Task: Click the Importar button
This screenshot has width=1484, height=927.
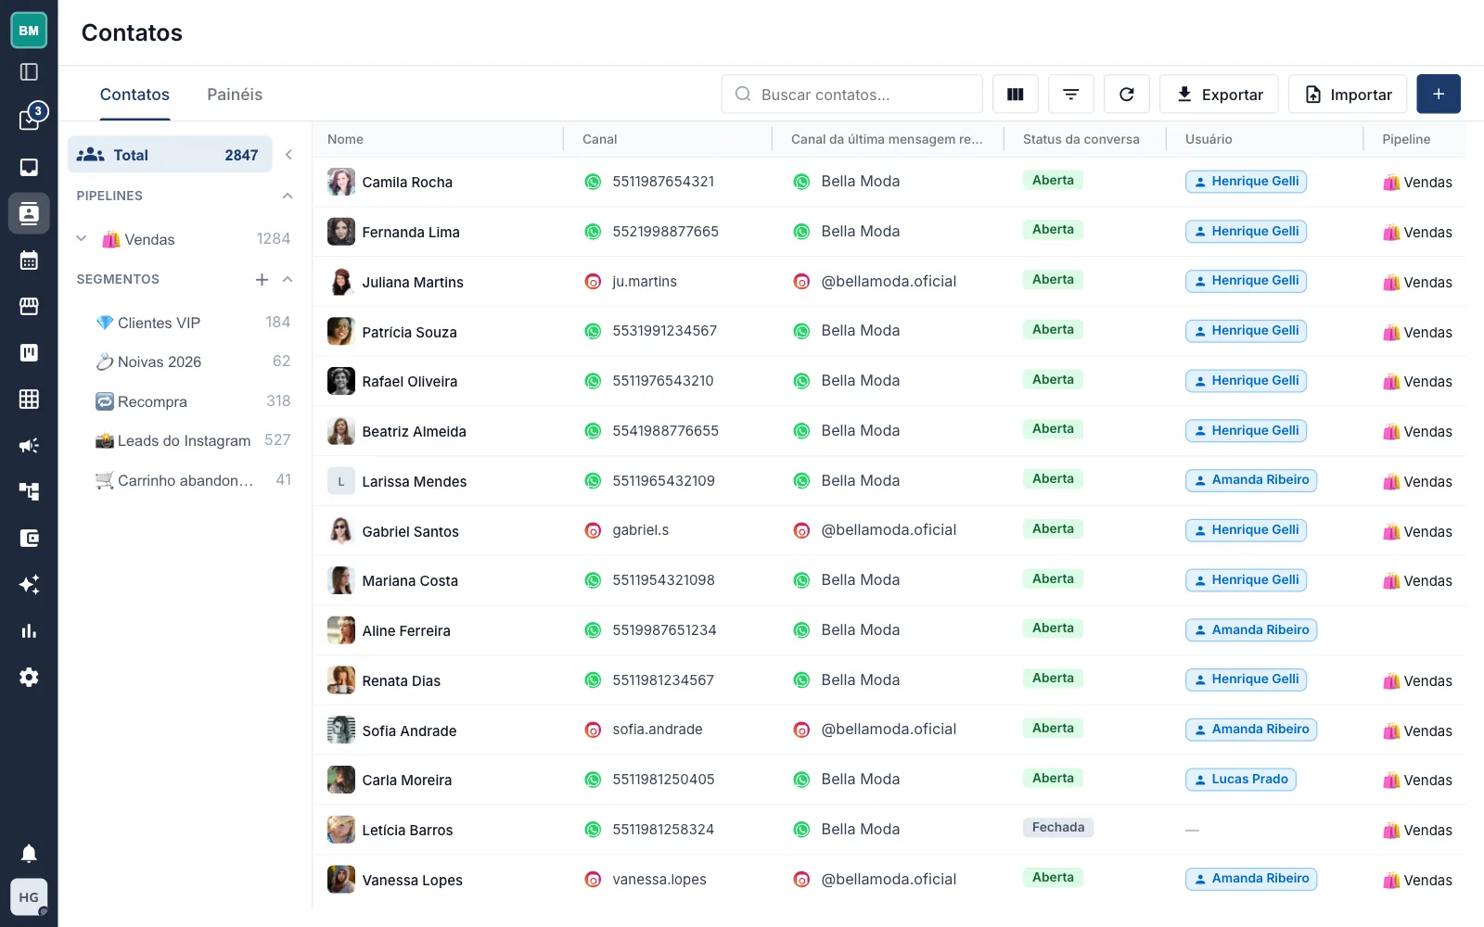Action: 1348,94
